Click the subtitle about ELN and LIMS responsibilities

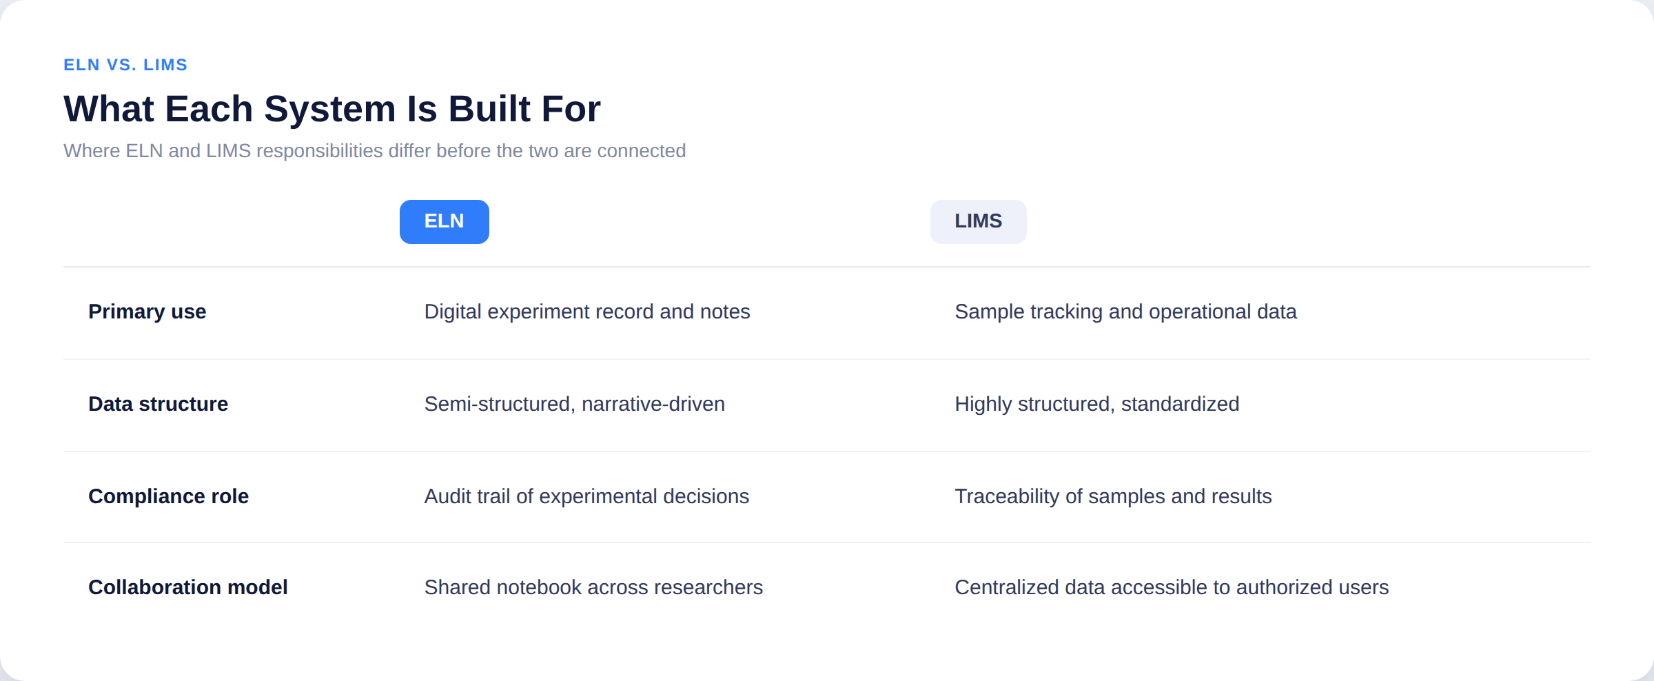click(374, 151)
